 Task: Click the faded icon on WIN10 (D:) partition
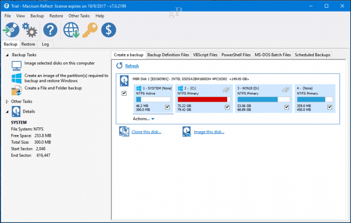[x=285, y=90]
